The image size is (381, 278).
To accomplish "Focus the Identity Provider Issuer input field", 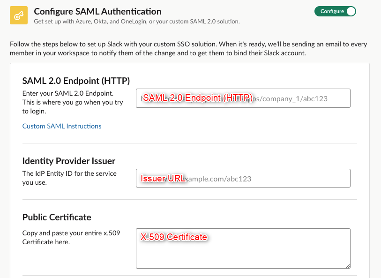I will [x=243, y=178].
